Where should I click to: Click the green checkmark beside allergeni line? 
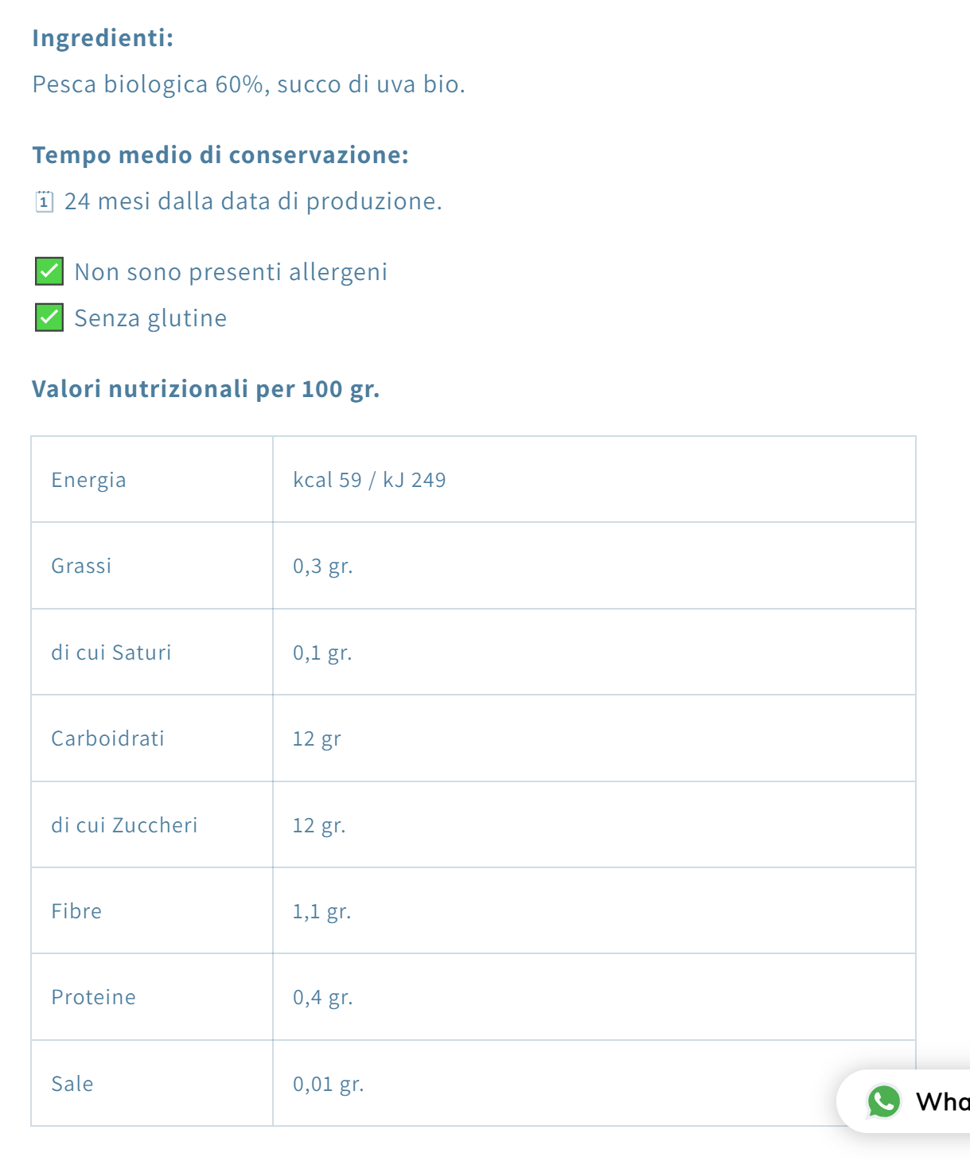click(x=49, y=271)
